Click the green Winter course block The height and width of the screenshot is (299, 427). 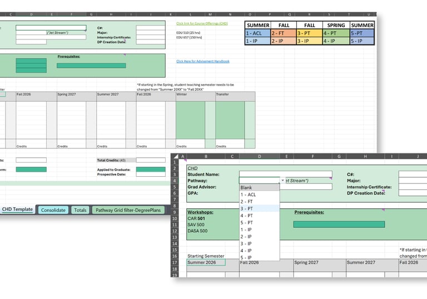190,120
